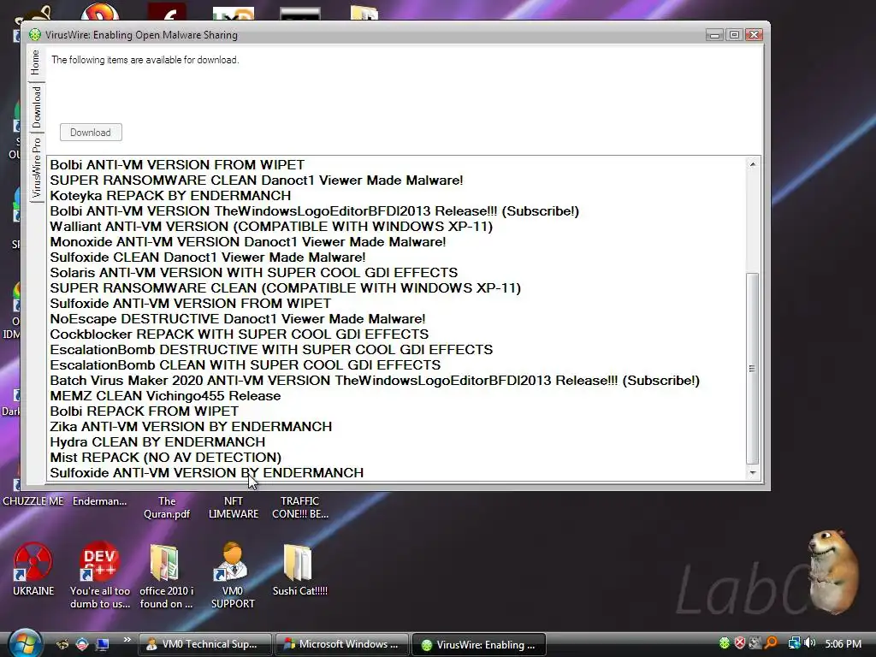Select 'The Quran.pdf' desktop icon label
The image size is (876, 657).
(167, 507)
